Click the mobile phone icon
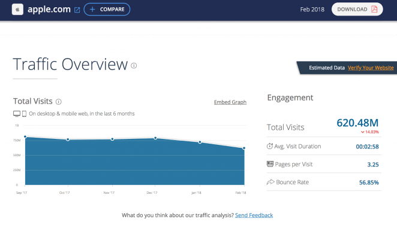 25,114
